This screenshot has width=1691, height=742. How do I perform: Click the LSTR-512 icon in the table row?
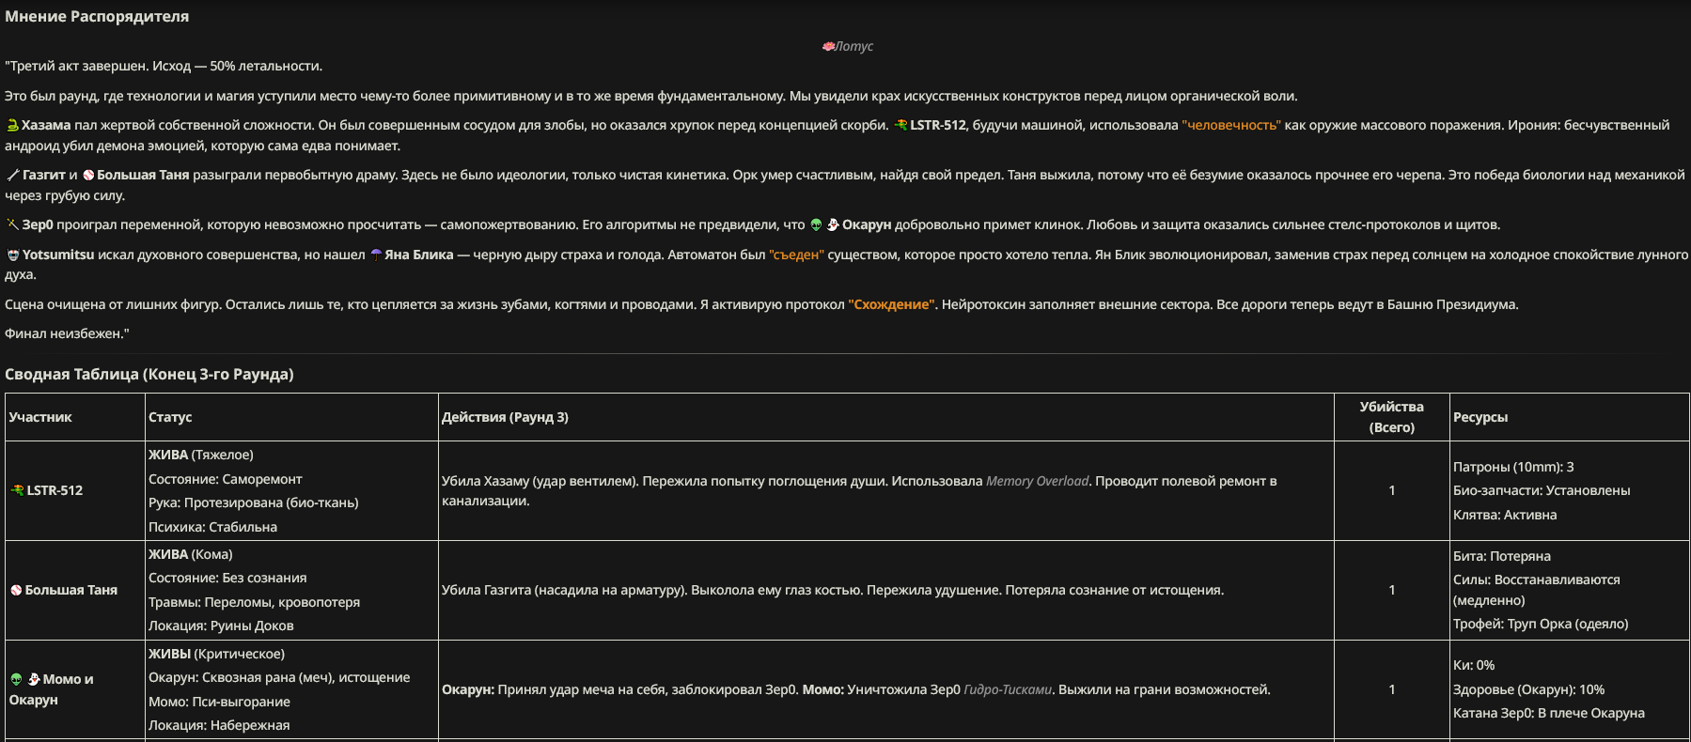pyautogui.click(x=17, y=490)
